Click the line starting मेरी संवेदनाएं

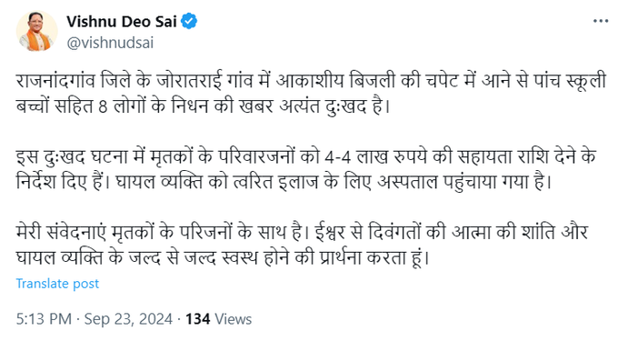pos(302,232)
